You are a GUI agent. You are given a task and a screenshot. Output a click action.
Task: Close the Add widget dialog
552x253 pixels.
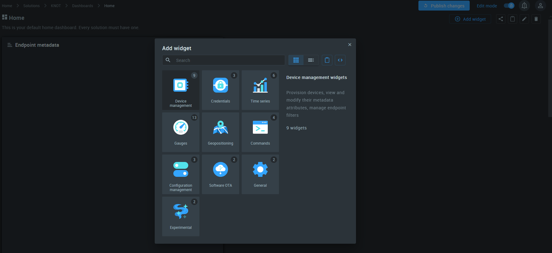350,45
